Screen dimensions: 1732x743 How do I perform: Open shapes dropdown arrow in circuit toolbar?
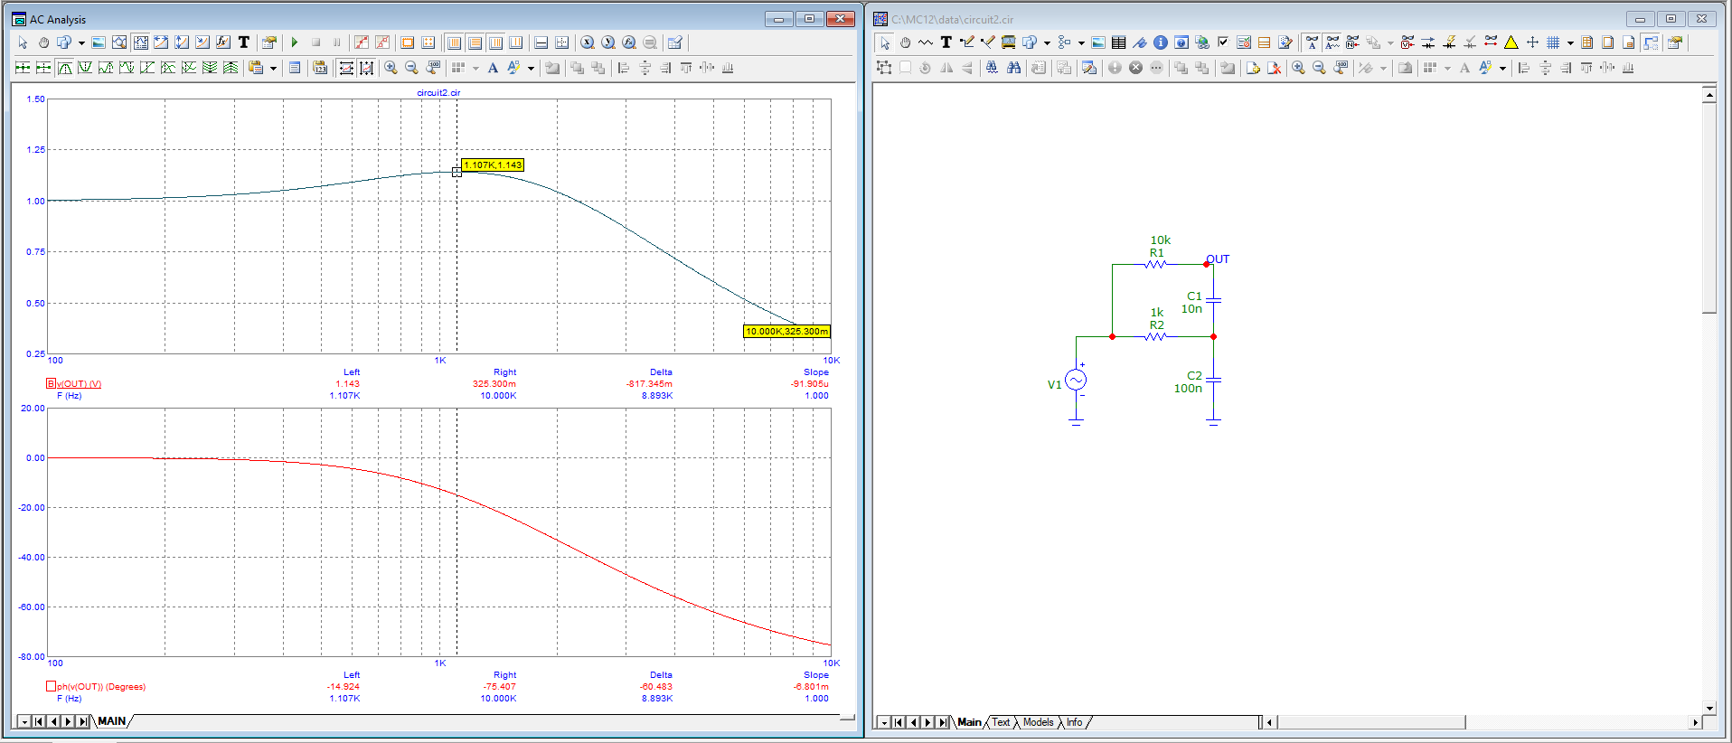coord(1047,42)
